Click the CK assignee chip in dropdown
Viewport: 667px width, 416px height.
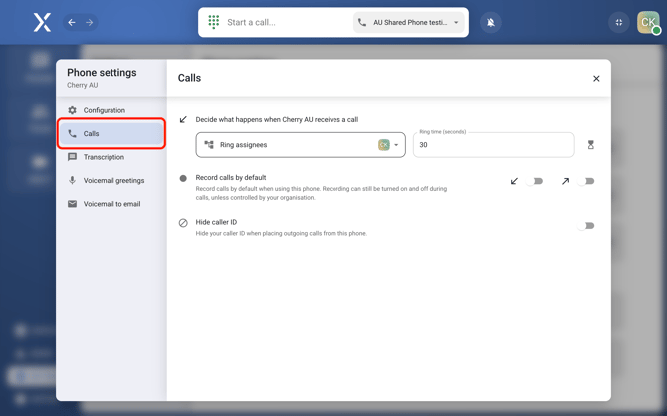click(x=383, y=145)
